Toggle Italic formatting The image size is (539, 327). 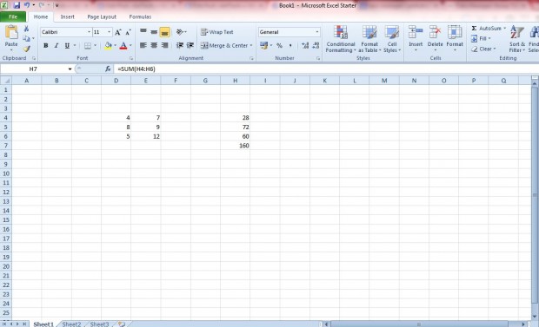tap(56, 46)
